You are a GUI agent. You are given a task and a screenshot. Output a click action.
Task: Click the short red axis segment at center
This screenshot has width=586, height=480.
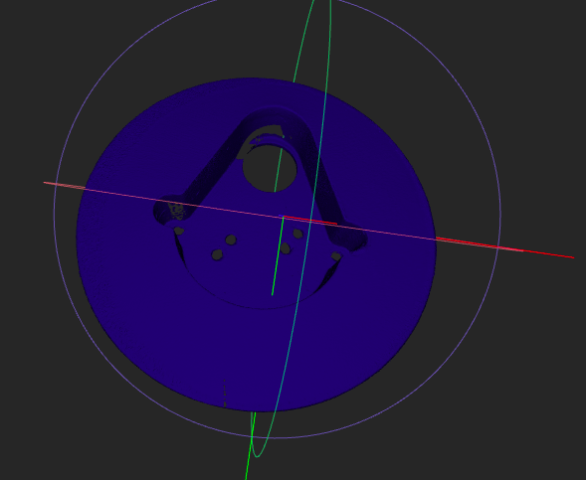pos(310,221)
